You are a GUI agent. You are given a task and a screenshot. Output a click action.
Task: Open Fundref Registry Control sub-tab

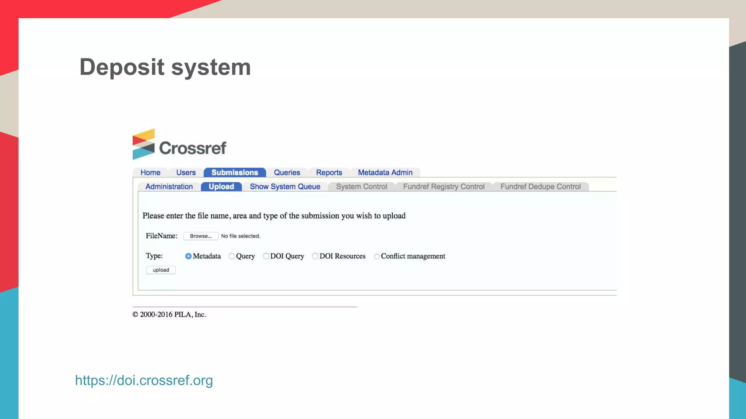coord(444,187)
